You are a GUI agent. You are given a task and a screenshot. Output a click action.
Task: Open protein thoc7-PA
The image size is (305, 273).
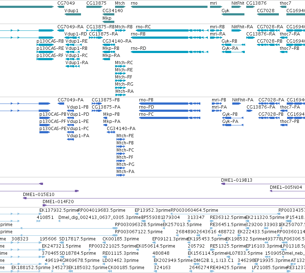(290, 107)
